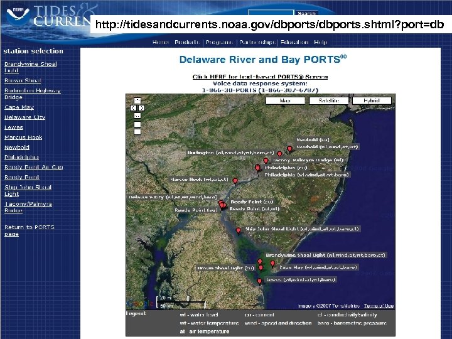Click the 1-866-30-PORTS phone number text

[x=260, y=90]
